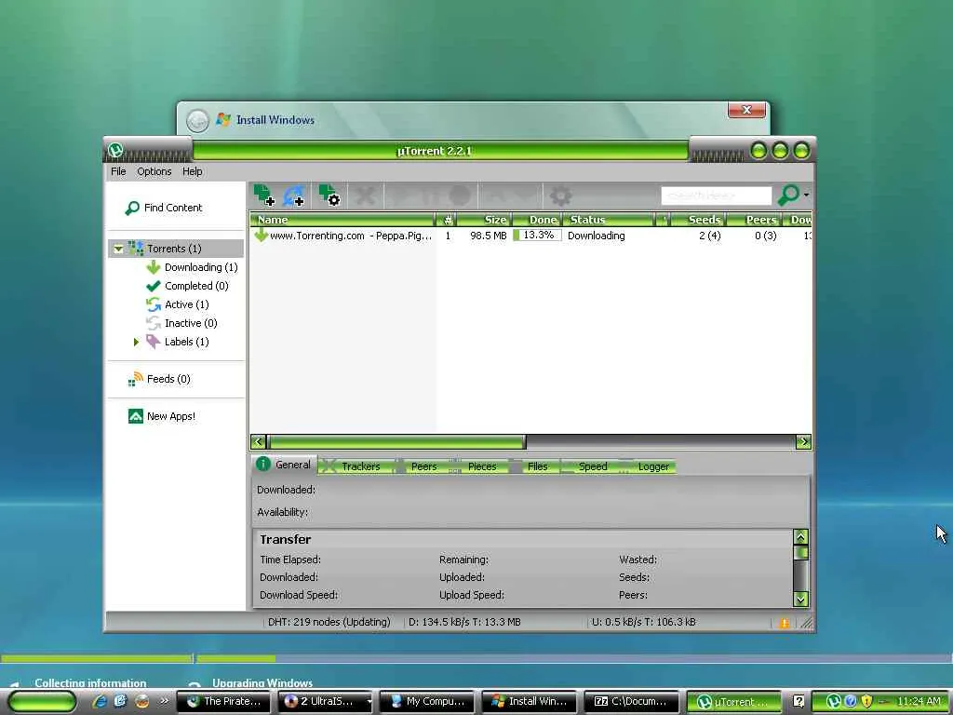The height and width of the screenshot is (715, 953).
Task: Sort by the # column header
Action: point(448,220)
